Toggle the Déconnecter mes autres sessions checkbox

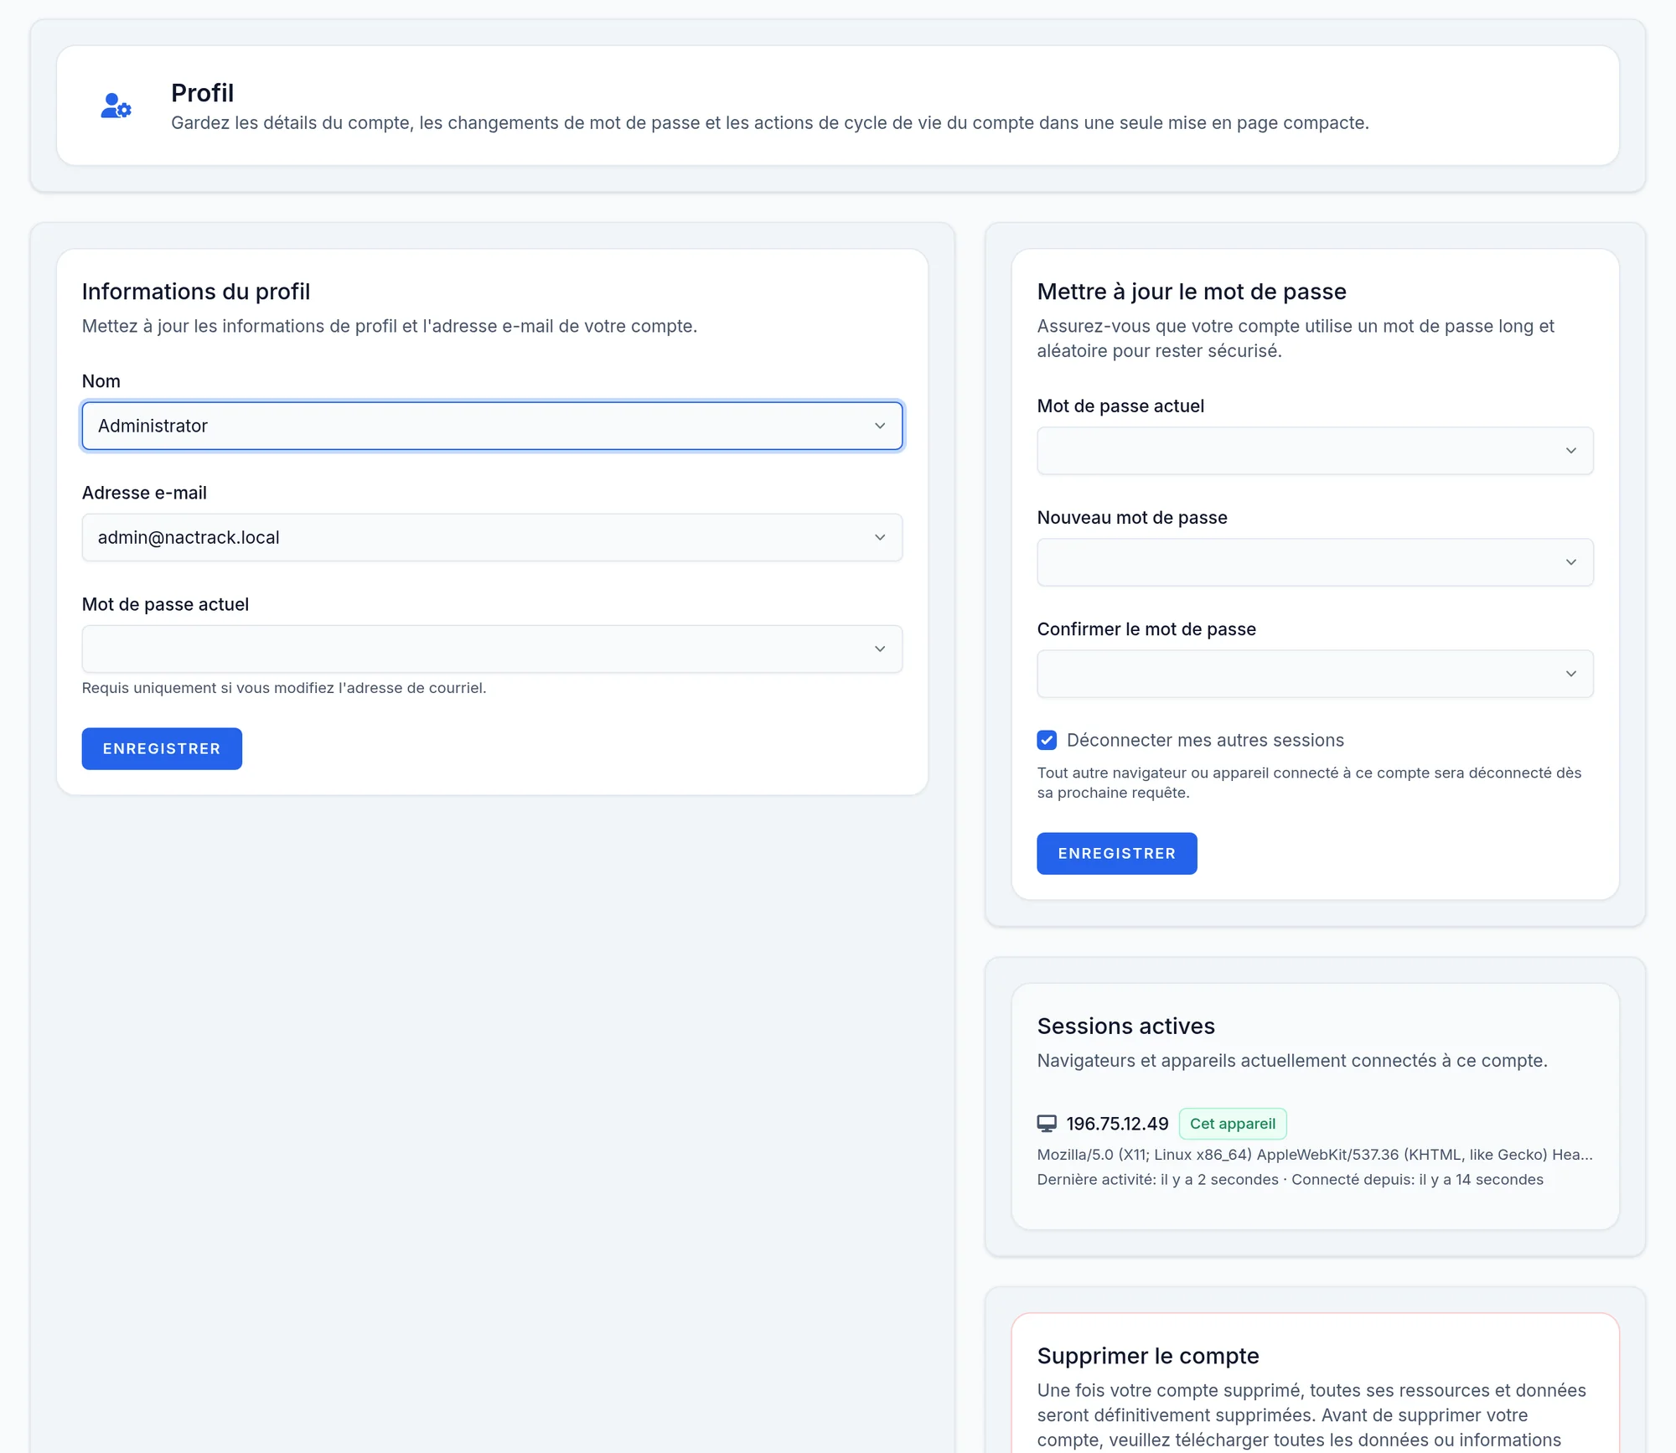(1047, 740)
